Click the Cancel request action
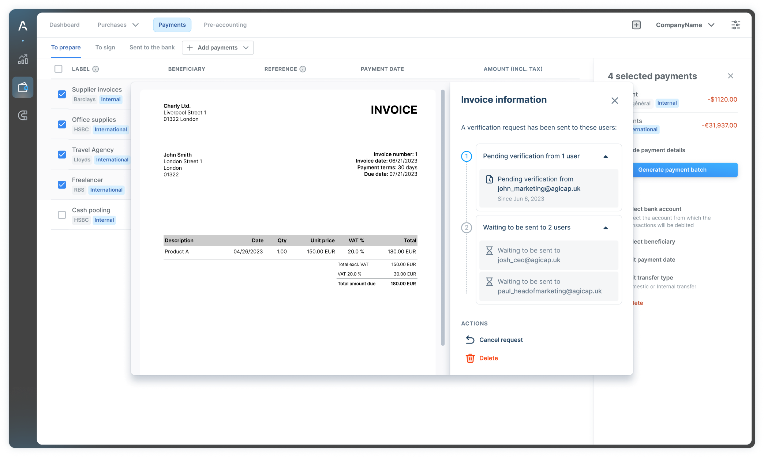 pyautogui.click(x=501, y=340)
